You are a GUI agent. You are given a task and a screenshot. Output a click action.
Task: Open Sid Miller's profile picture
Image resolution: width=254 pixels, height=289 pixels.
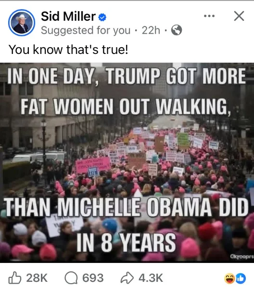[22, 23]
